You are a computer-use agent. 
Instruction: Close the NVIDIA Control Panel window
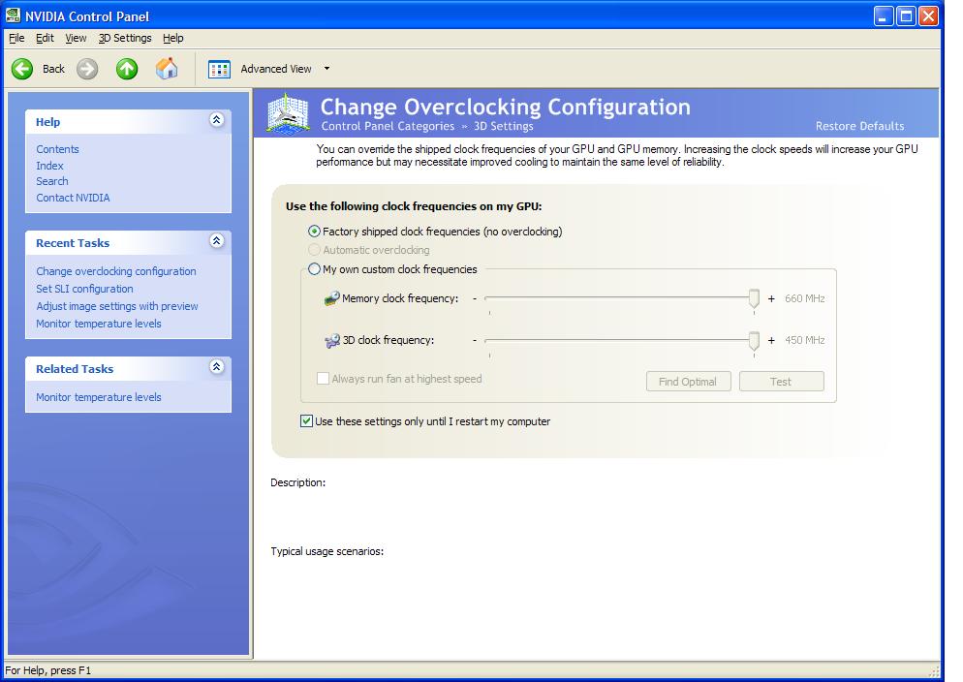[928, 15]
